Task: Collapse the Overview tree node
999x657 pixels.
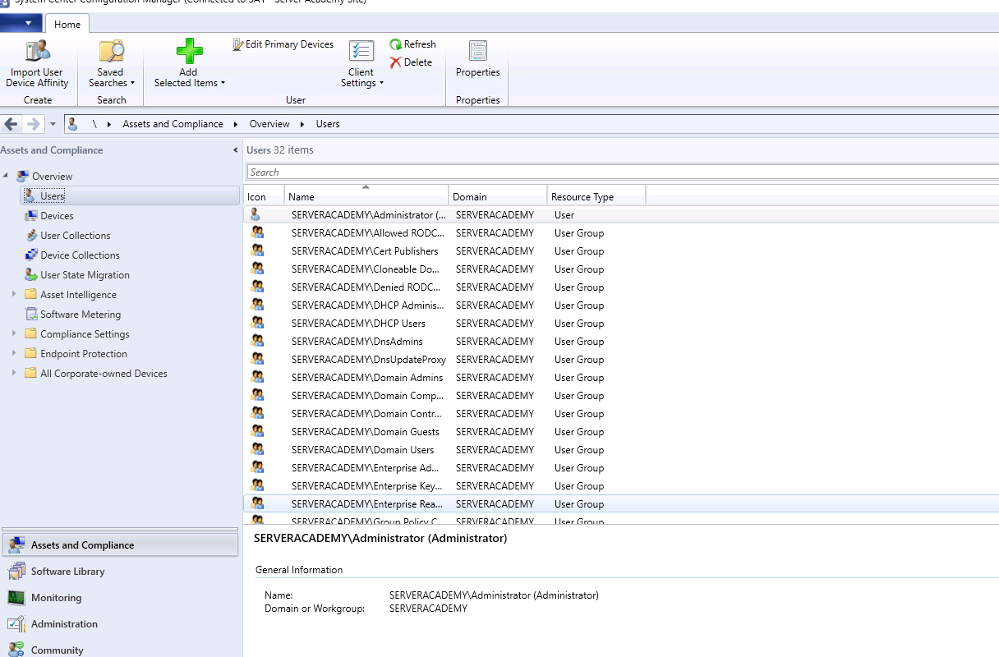Action: tap(7, 177)
